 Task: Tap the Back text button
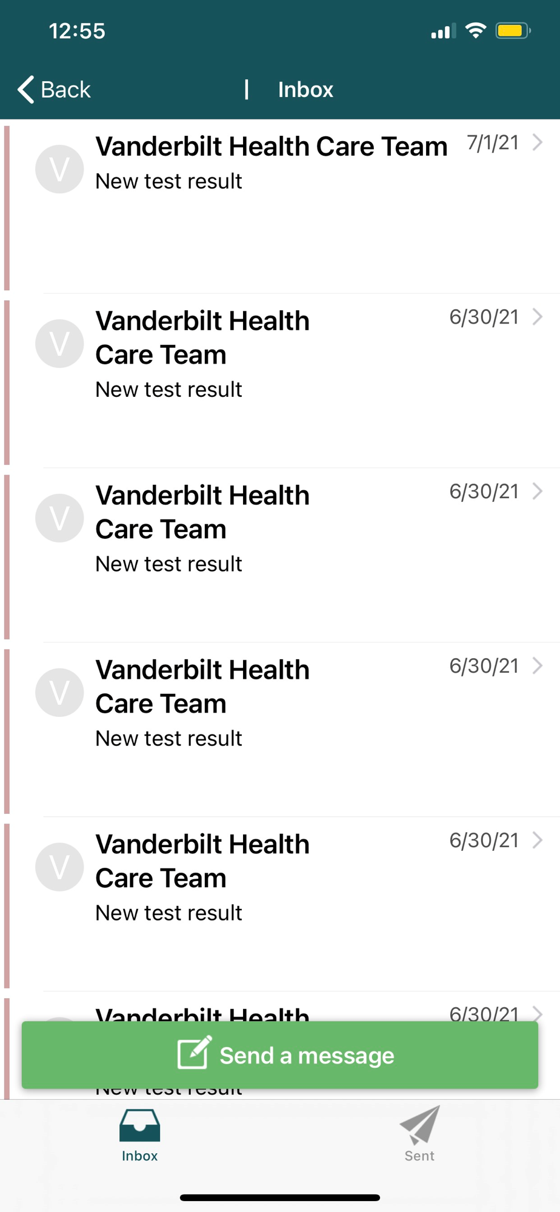pos(65,90)
